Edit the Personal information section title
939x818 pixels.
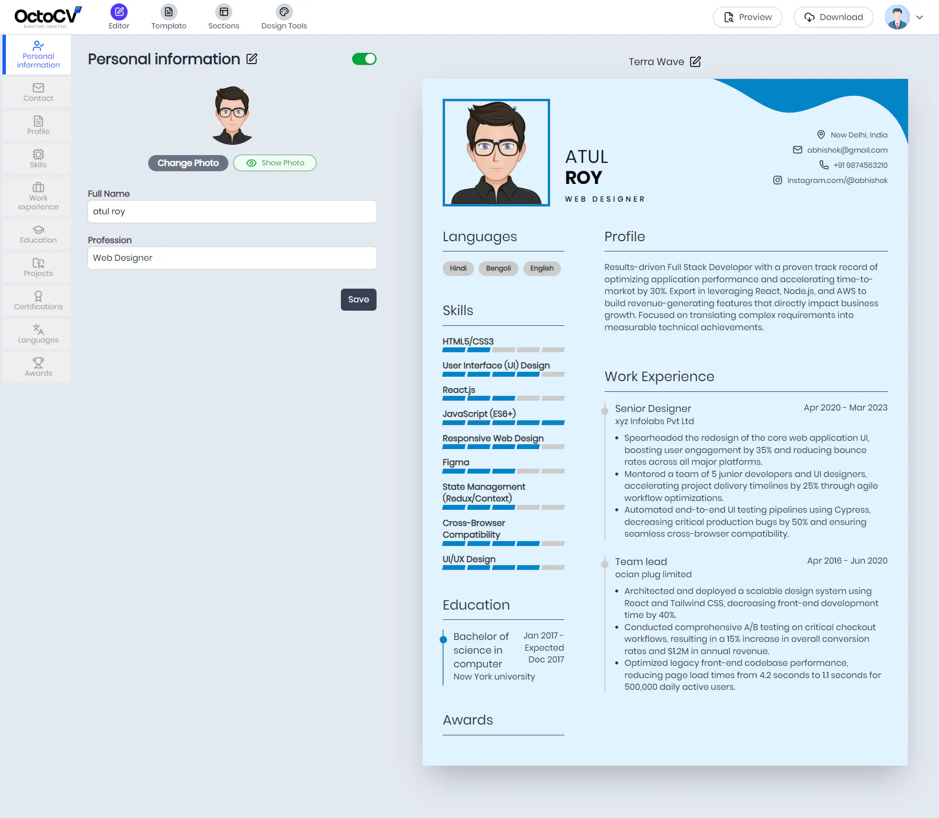pyautogui.click(x=252, y=59)
